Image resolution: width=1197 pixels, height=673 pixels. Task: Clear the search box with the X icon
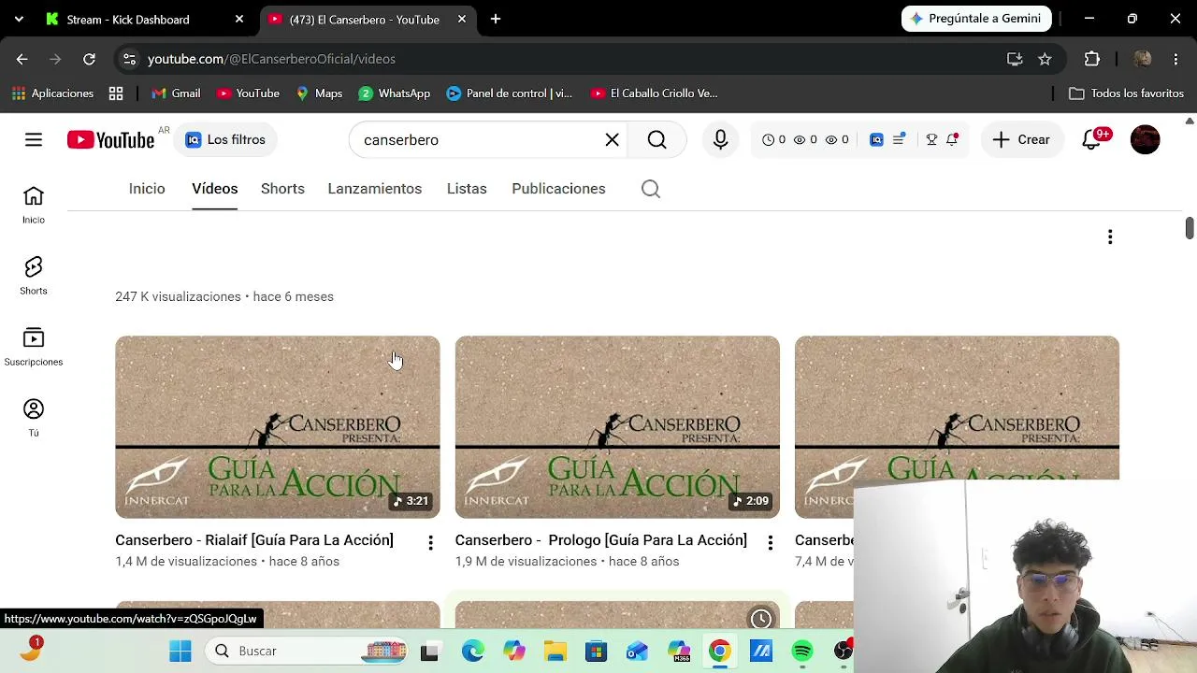612,140
